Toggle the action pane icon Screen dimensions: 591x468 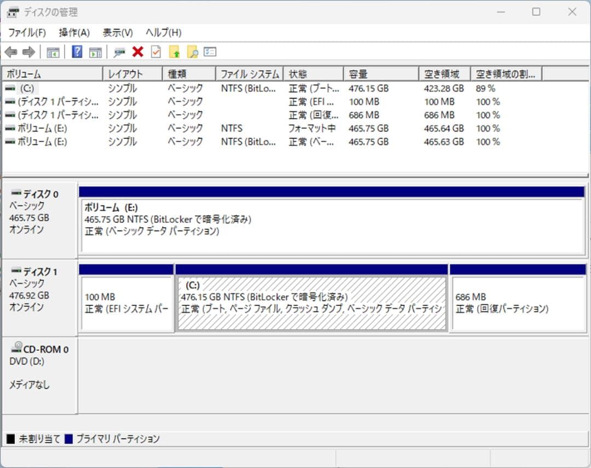click(x=95, y=51)
